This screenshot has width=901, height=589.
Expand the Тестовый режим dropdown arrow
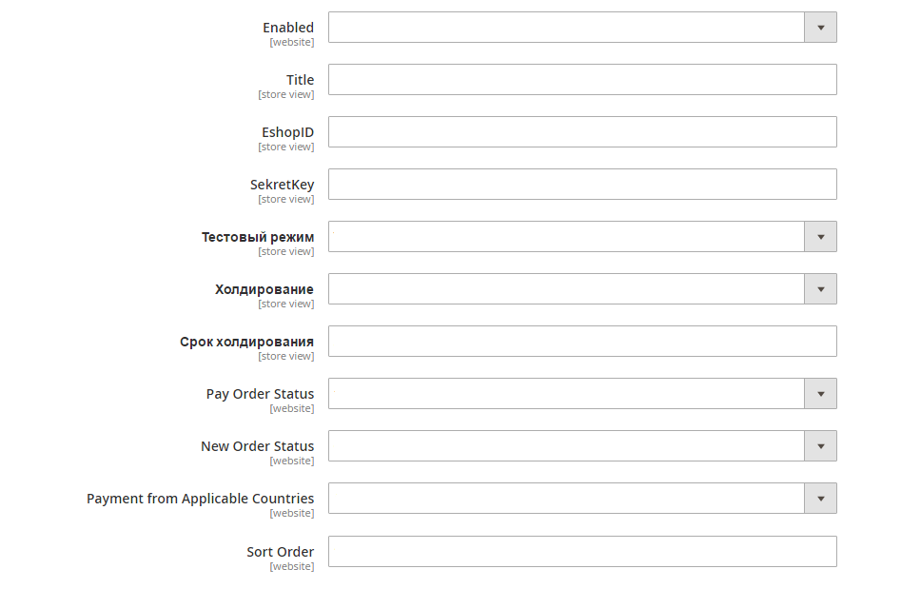pos(820,237)
